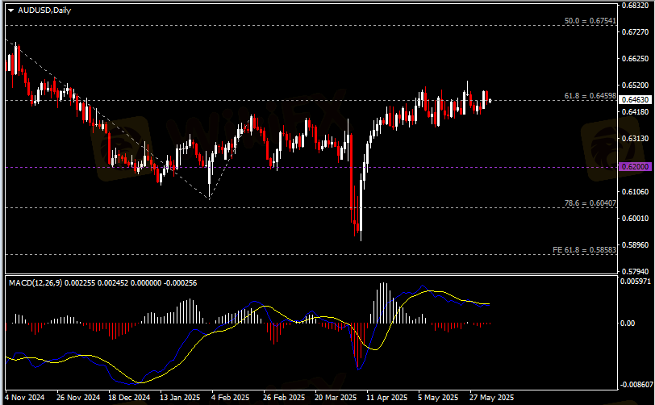The height and width of the screenshot is (405, 655).
Task: Select the 61.8 = 0.64598 Fibonacci label
Action: (590, 96)
